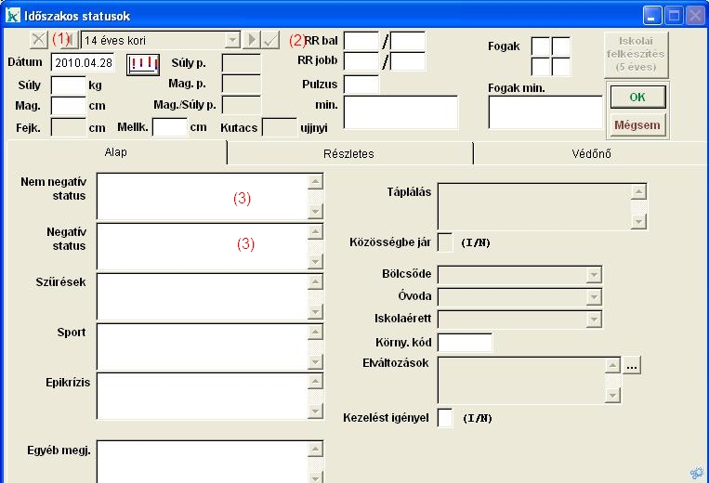Image resolution: width=709 pixels, height=483 pixels.
Task: Switch to the Részletes tab
Action: [x=349, y=153]
